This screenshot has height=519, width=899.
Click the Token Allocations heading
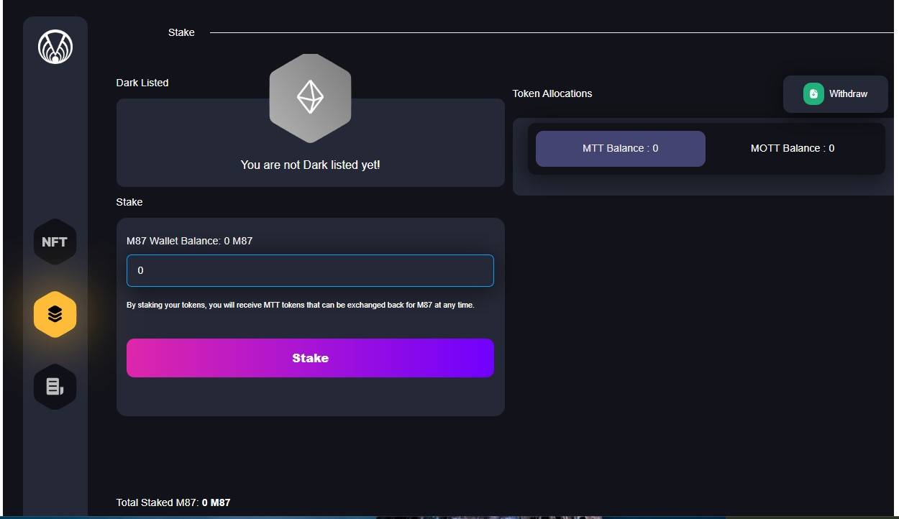tap(552, 93)
